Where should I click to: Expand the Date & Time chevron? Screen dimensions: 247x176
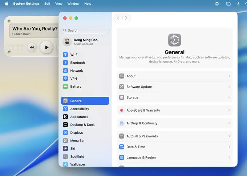(x=229, y=147)
